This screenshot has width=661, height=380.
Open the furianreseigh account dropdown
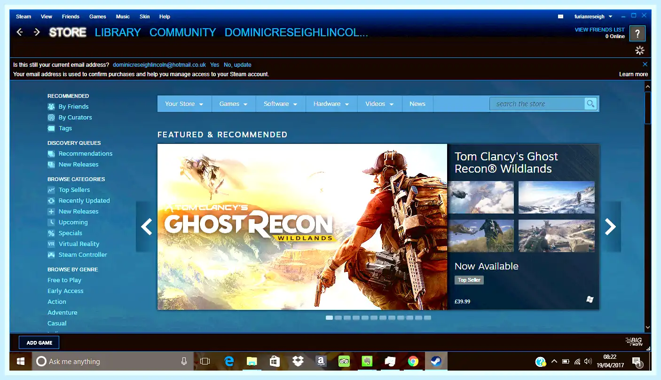593,16
